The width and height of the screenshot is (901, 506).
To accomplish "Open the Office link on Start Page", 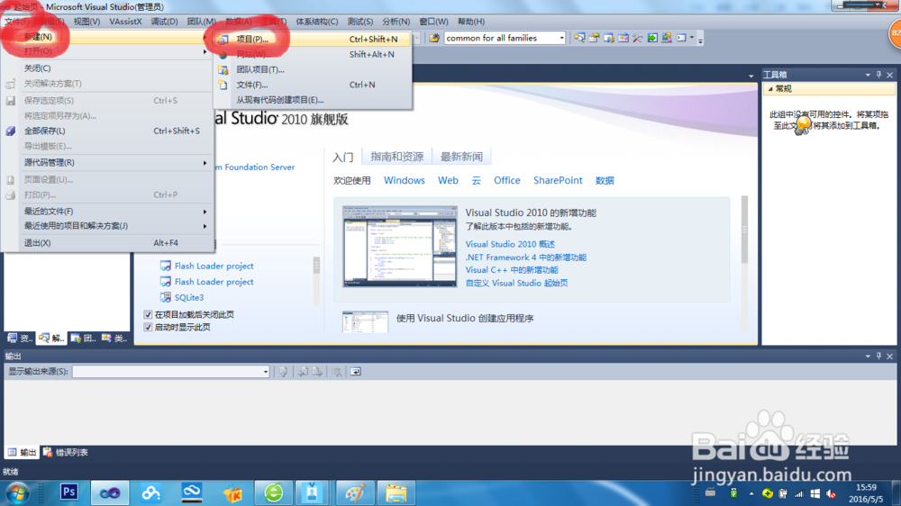I will pos(506,180).
